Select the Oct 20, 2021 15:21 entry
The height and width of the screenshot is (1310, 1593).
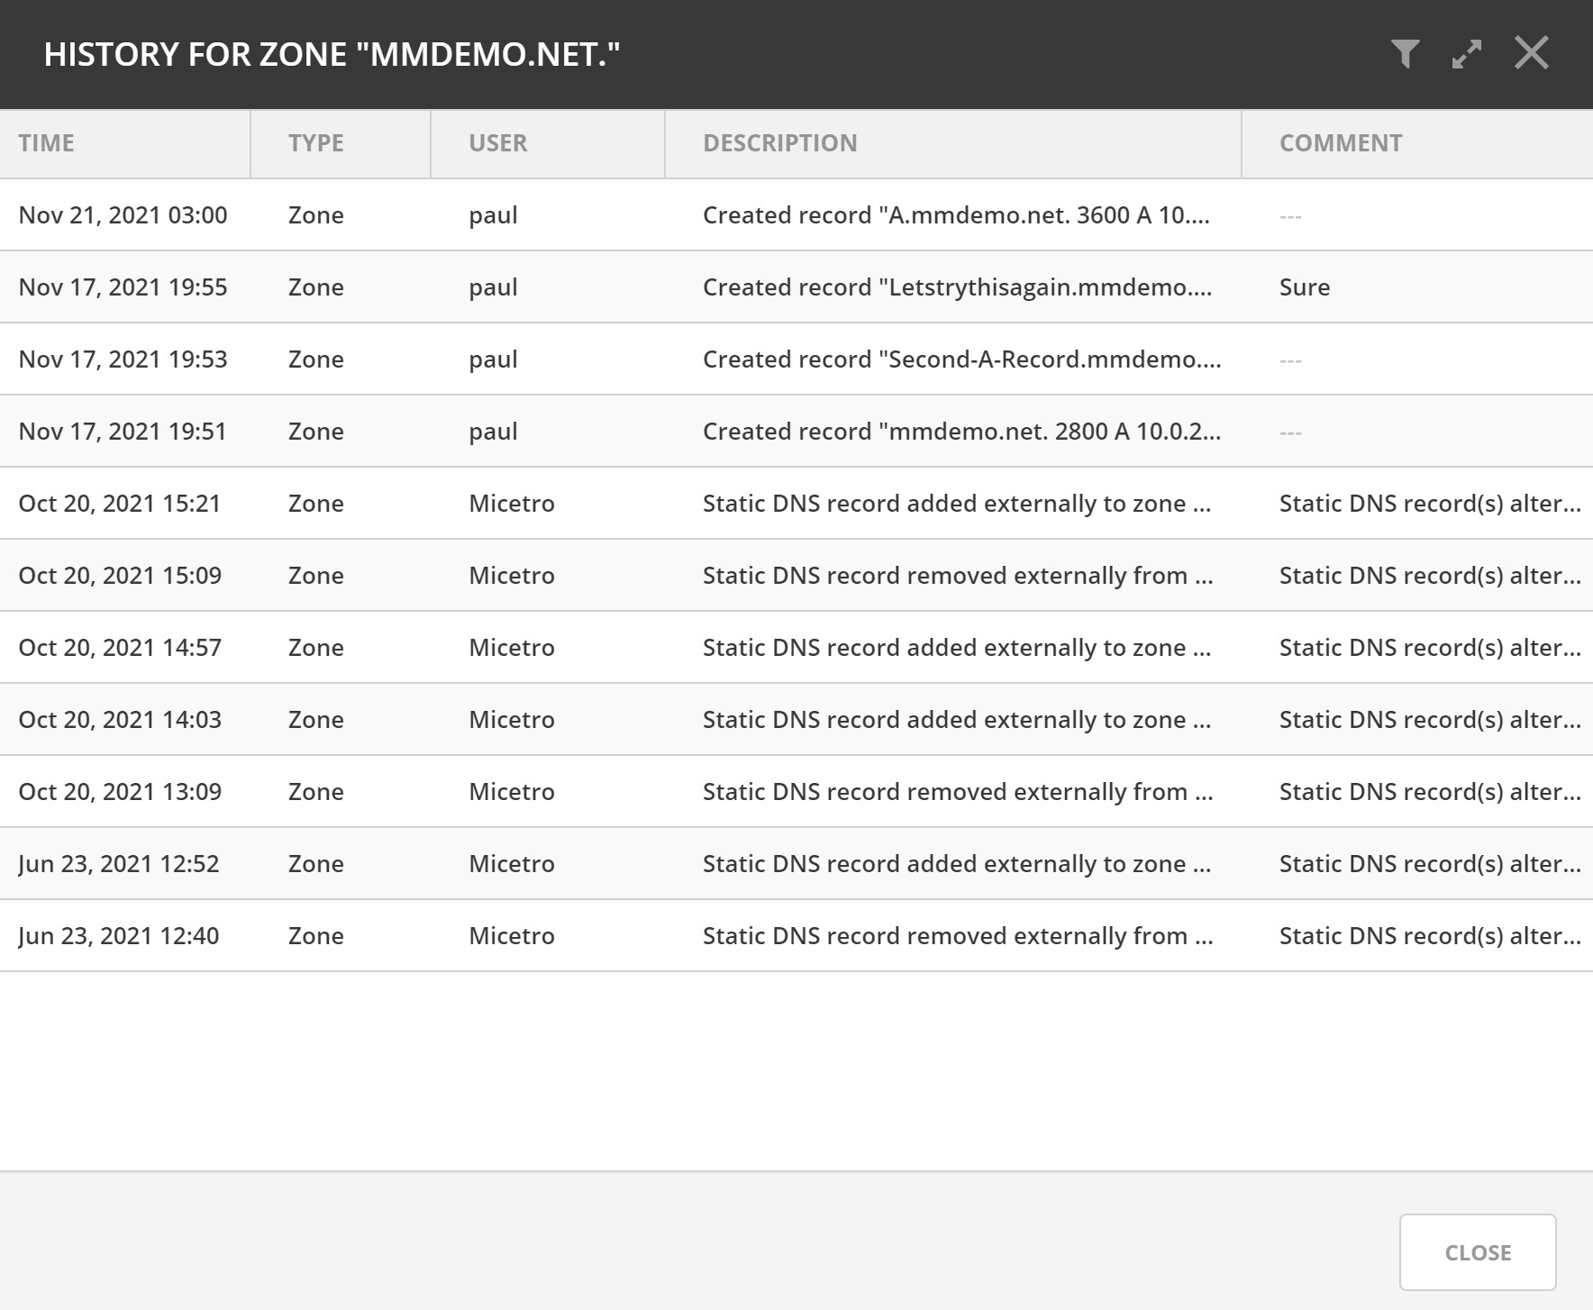tap(120, 504)
